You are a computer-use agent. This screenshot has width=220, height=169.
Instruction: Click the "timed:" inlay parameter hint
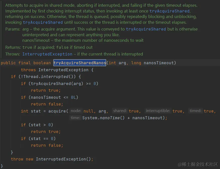click(195, 111)
